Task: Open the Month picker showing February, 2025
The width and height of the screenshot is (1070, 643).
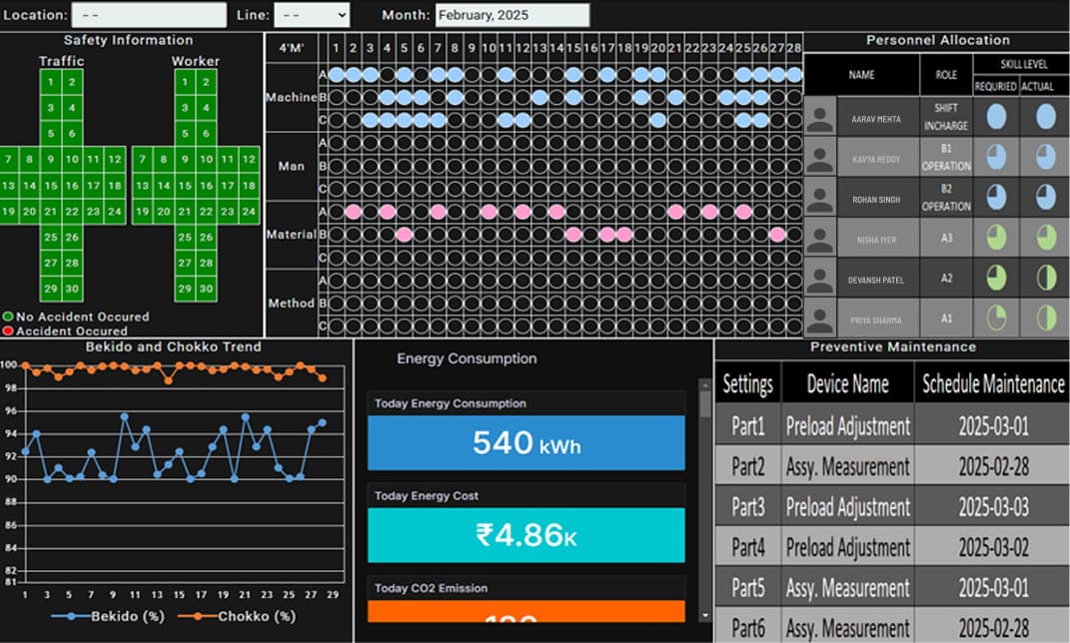Action: [512, 15]
